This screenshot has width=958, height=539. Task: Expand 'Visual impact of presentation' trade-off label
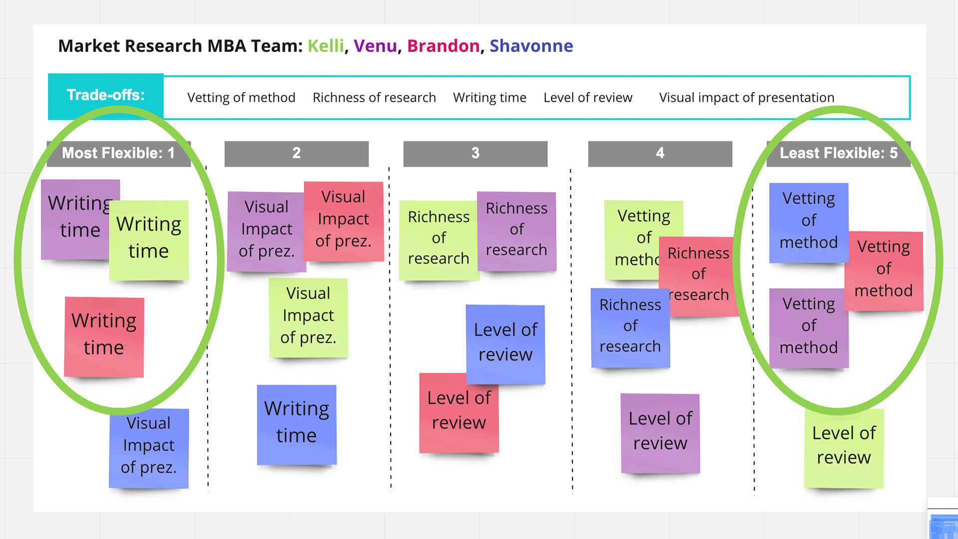[x=747, y=97]
